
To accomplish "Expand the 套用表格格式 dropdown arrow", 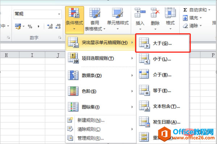I will (105, 29).
